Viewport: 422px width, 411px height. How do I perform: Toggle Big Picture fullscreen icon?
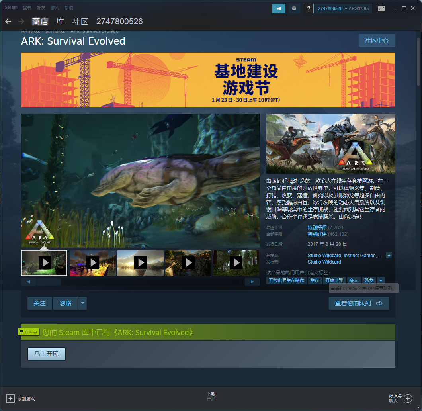point(381,8)
